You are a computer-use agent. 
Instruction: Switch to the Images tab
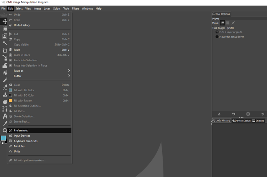pos(258,121)
